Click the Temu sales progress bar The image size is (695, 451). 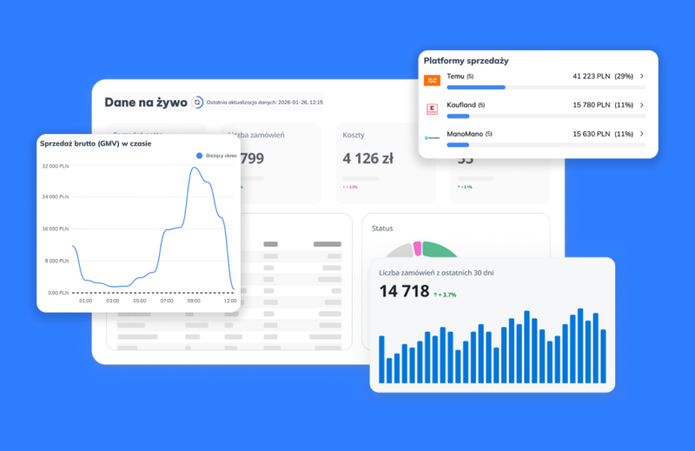coord(476,87)
